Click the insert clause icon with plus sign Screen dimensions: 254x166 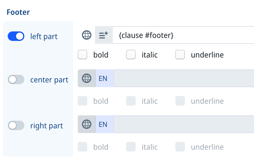coord(104,35)
